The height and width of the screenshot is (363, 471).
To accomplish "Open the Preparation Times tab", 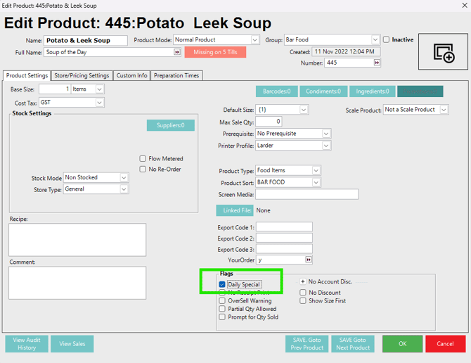I will [176, 76].
